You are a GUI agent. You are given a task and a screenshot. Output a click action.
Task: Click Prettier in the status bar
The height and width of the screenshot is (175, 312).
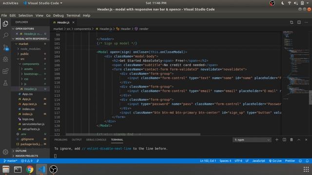[x=290, y=161]
